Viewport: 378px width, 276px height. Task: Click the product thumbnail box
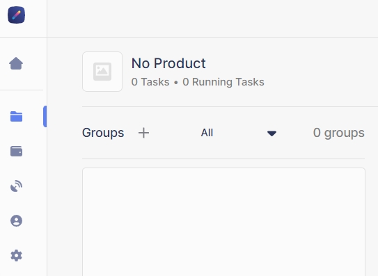[x=102, y=72]
